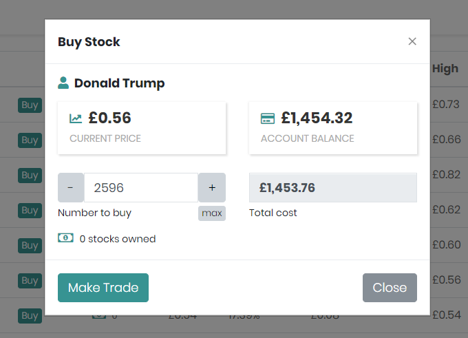Click the Buy button in the £0.56 row
This screenshot has height=338, width=468.
click(30, 281)
